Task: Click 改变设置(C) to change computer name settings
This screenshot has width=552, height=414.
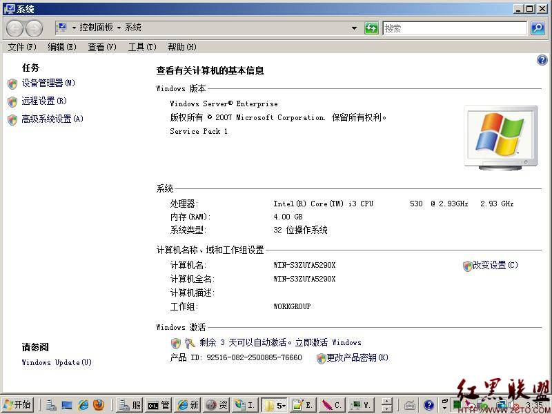Action: coord(495,265)
